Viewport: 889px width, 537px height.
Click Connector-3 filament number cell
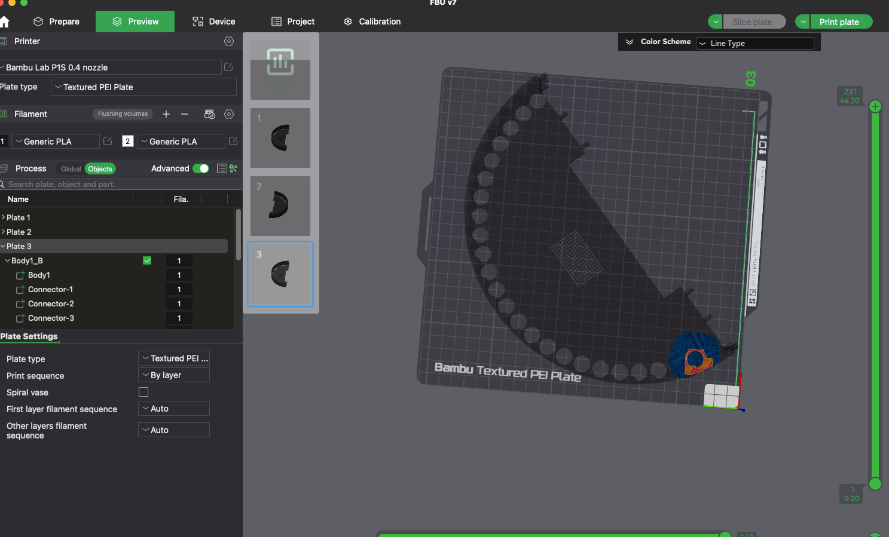pos(179,318)
